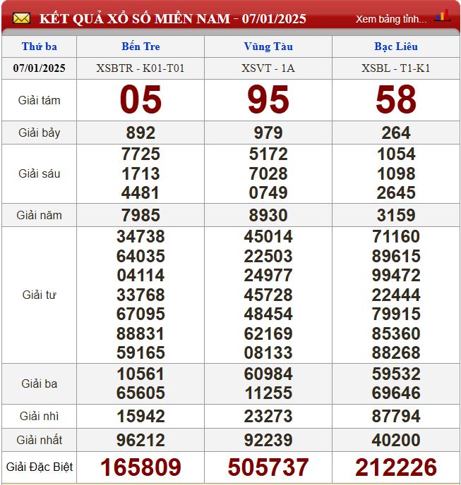Select giải sáu number 7725

pos(140,154)
